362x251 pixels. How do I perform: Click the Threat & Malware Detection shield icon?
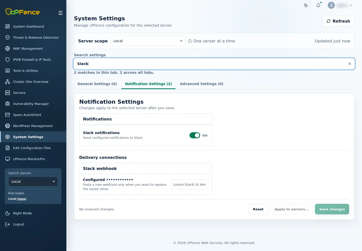point(8,37)
